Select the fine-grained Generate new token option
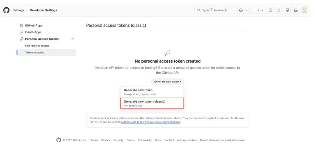Screen dimensions: 315x152 coord(152,92)
